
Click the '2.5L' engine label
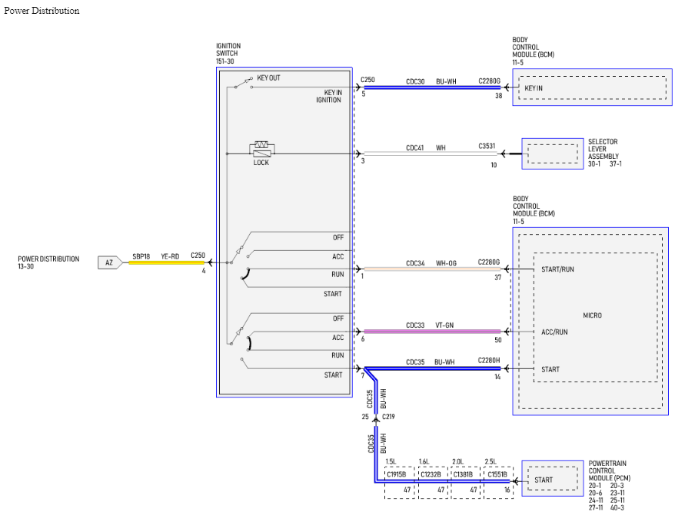coord(490,462)
